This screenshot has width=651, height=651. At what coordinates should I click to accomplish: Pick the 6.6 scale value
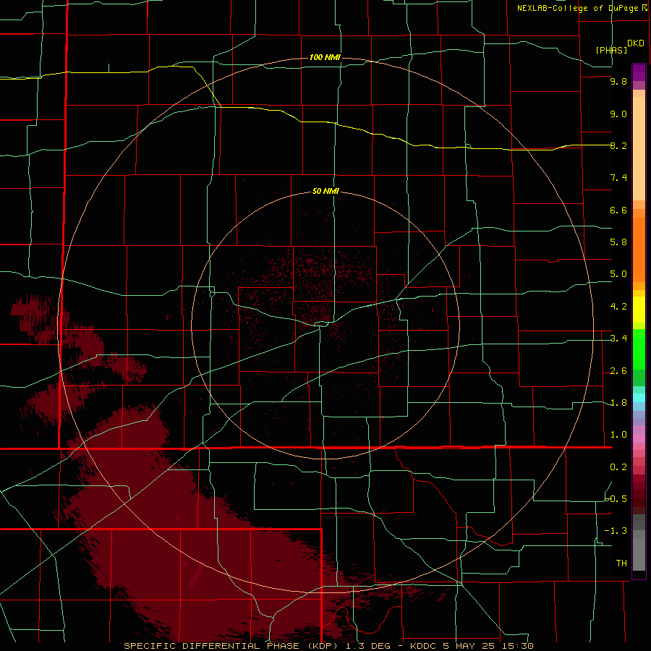[618, 210]
